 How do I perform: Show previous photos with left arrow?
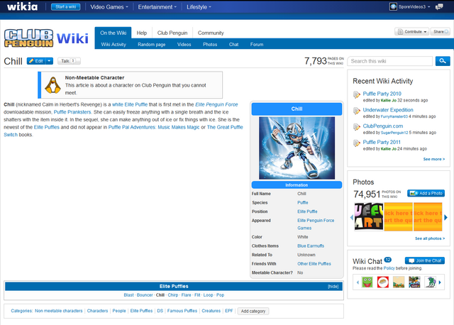(x=352, y=217)
